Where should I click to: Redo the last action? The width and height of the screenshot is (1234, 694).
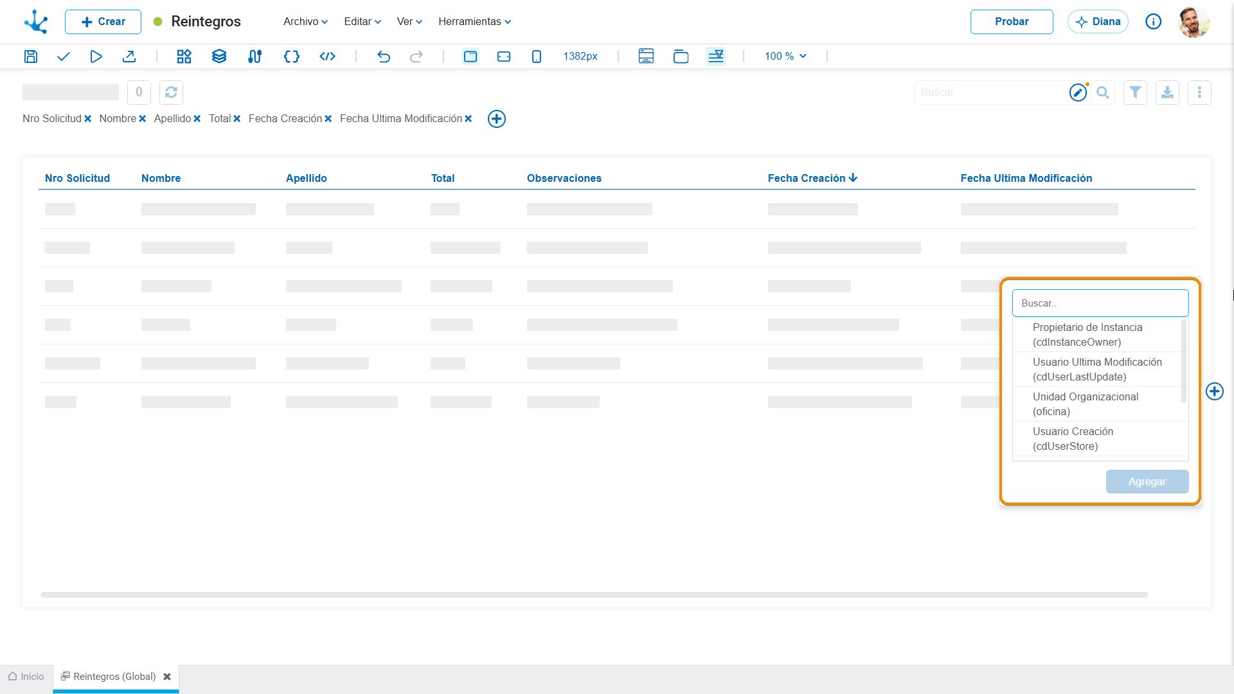point(416,57)
